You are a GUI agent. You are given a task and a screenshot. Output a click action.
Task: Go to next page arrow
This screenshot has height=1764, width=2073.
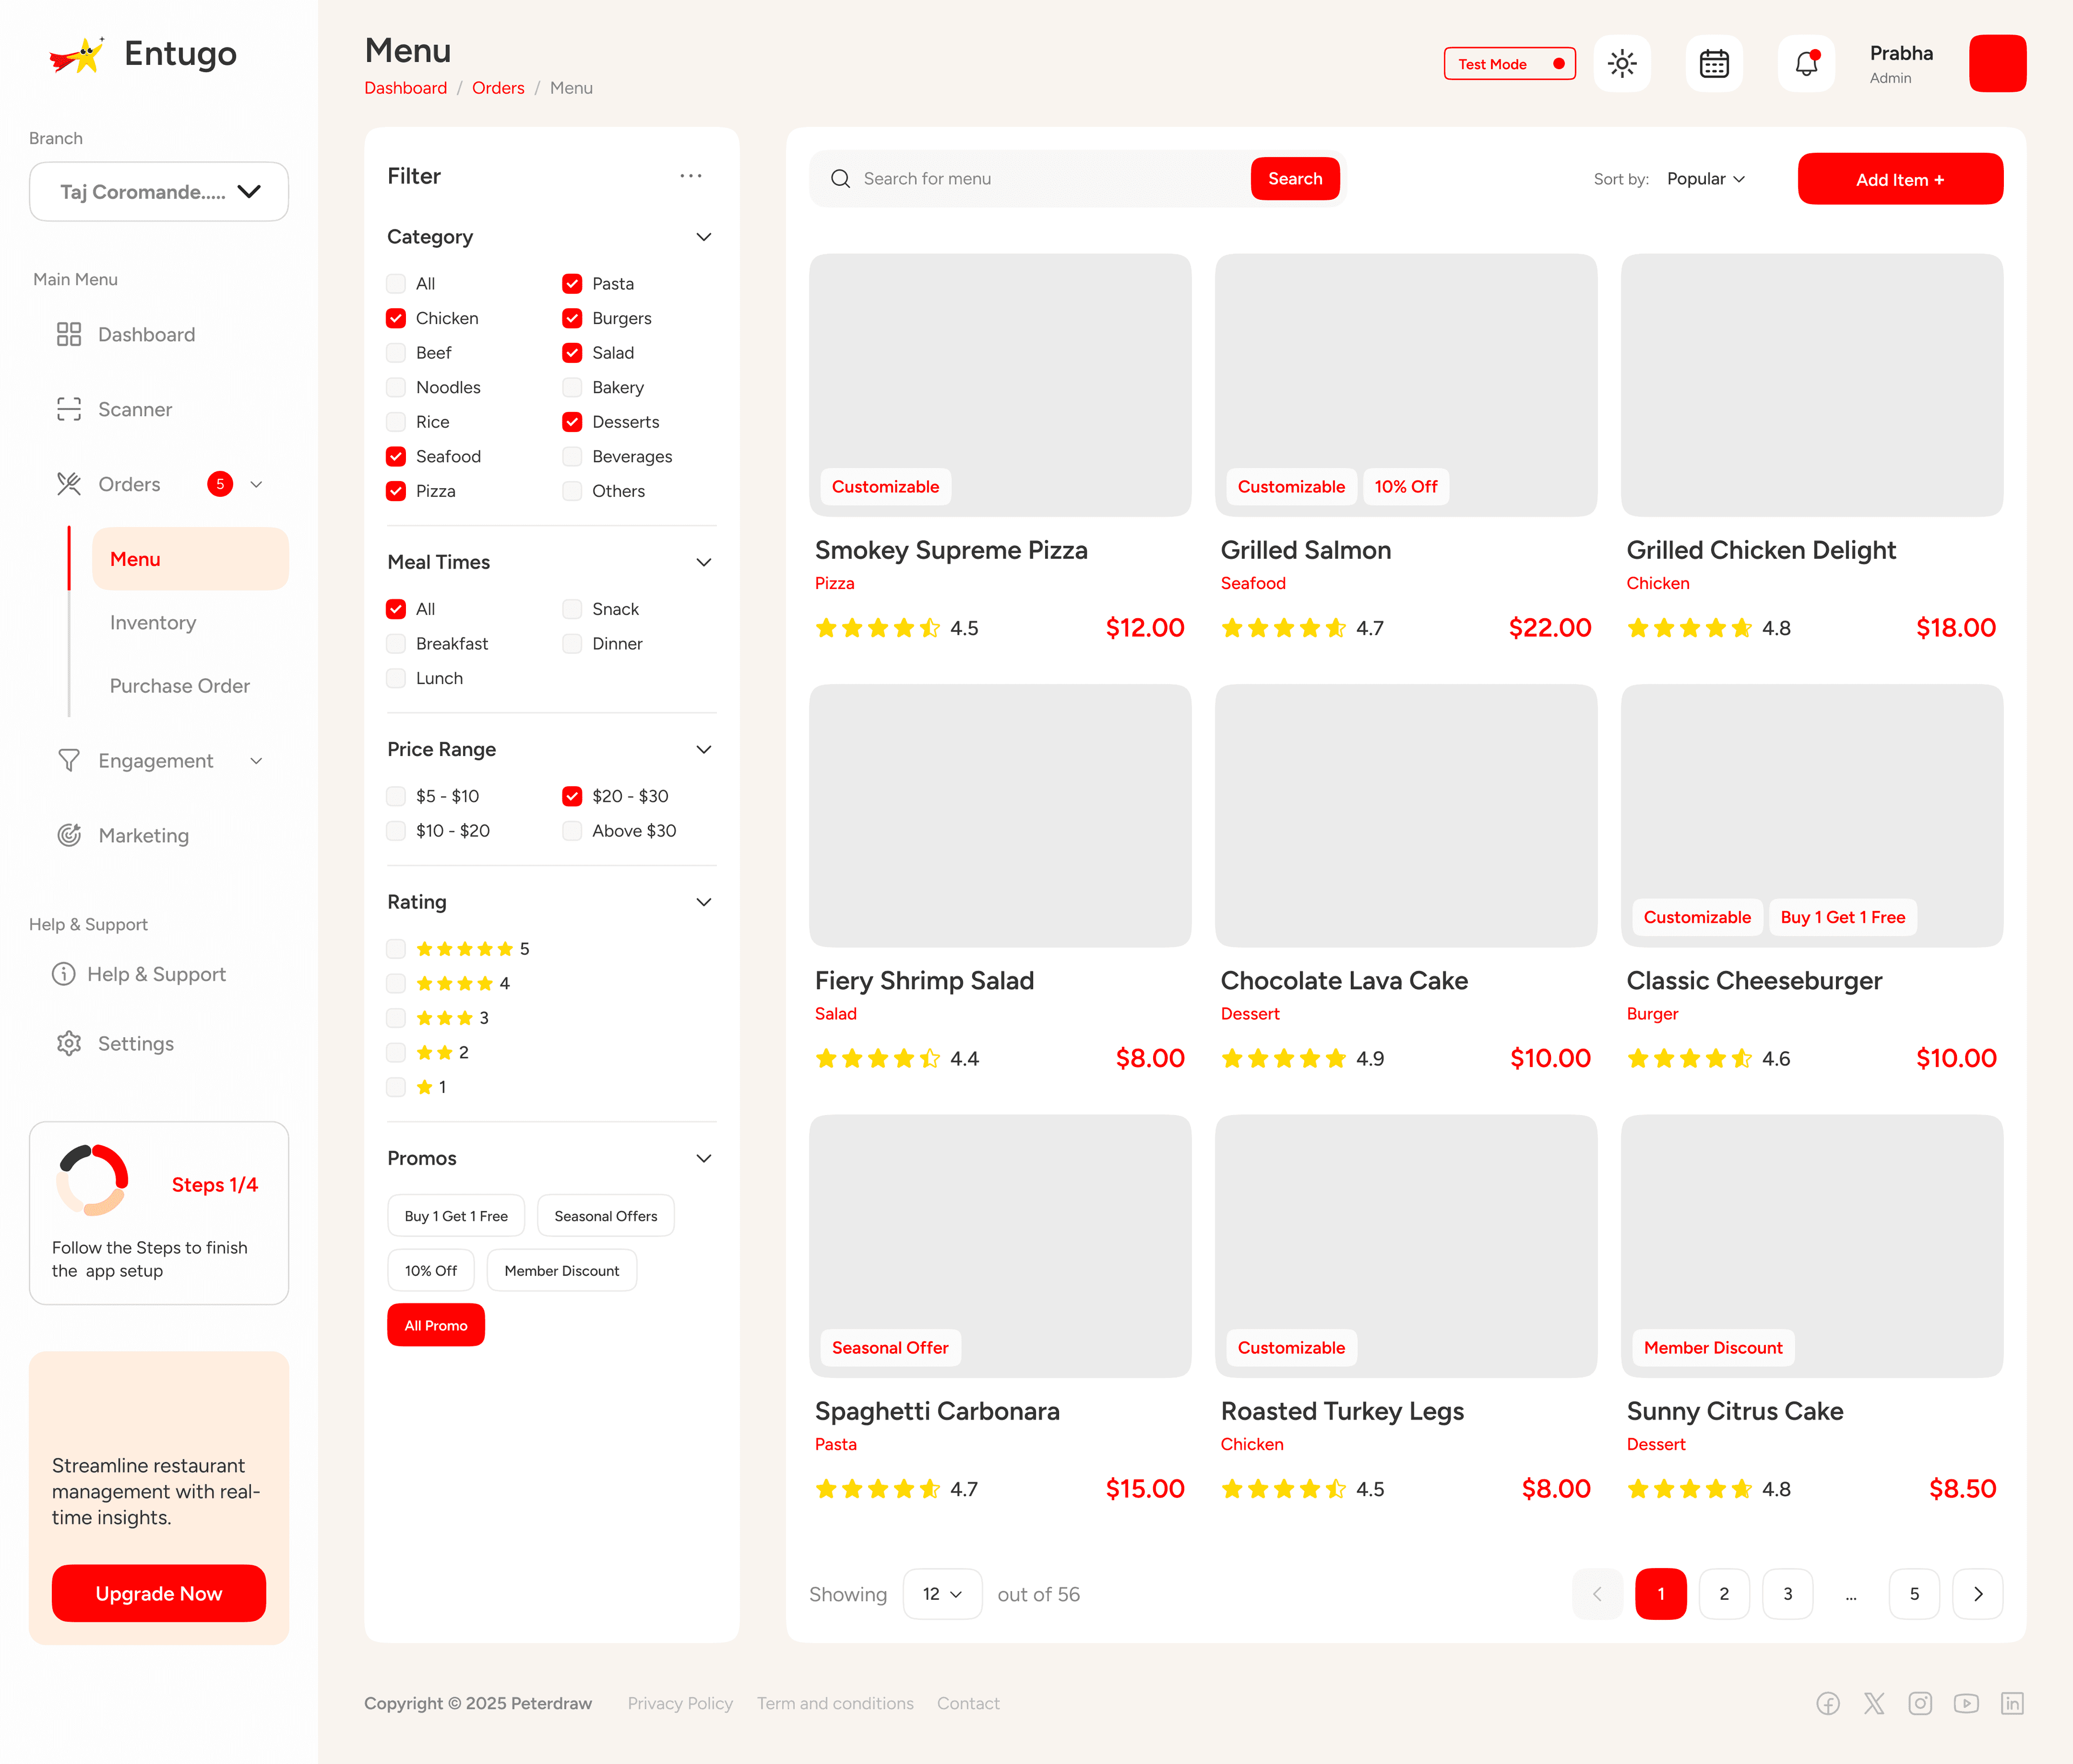[1978, 1594]
